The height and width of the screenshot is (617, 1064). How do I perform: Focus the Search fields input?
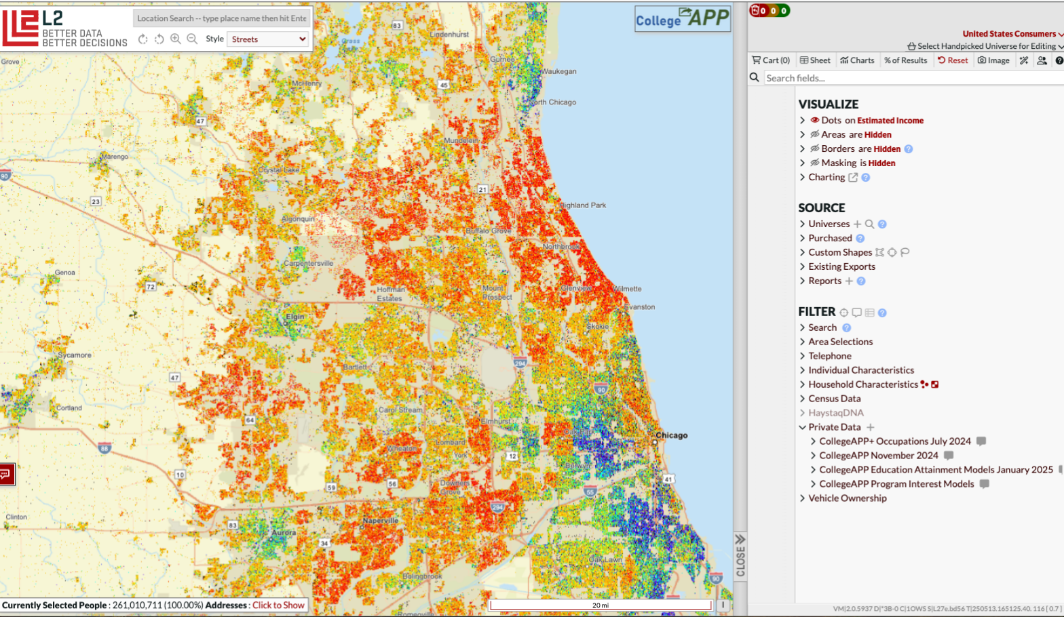[913, 78]
